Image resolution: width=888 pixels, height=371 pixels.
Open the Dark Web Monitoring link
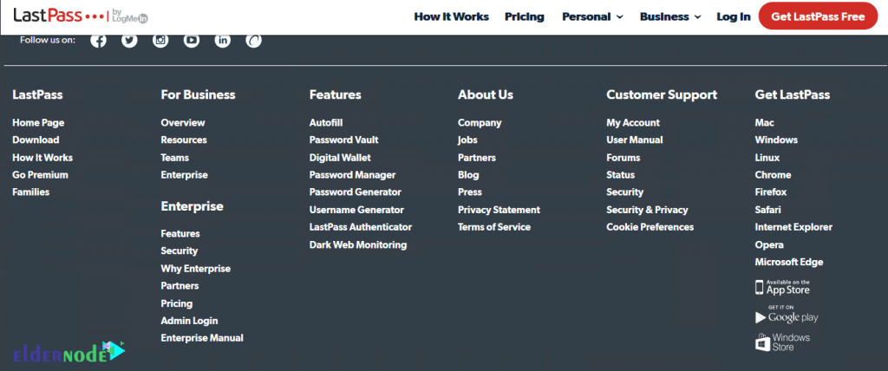[358, 244]
